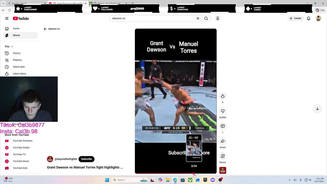
Task: Open Remix options for the short
Action: pyautogui.click(x=223, y=156)
